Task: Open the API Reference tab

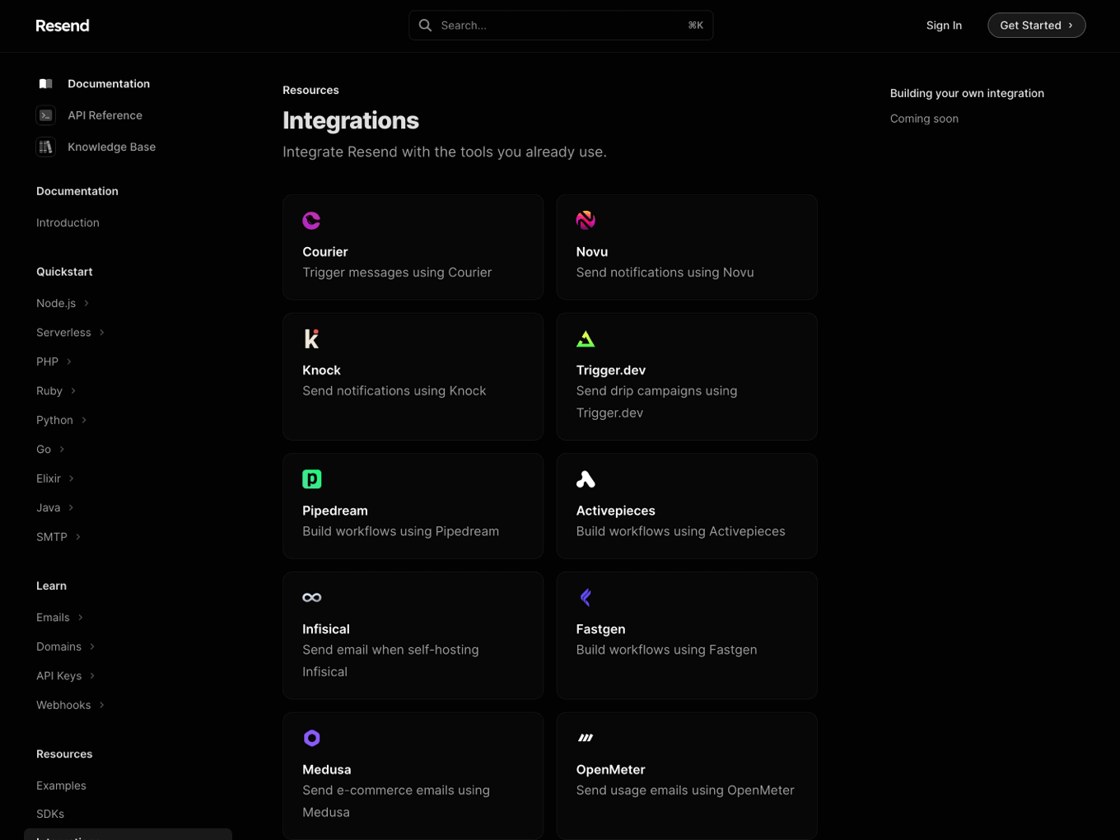Action: coord(105,115)
